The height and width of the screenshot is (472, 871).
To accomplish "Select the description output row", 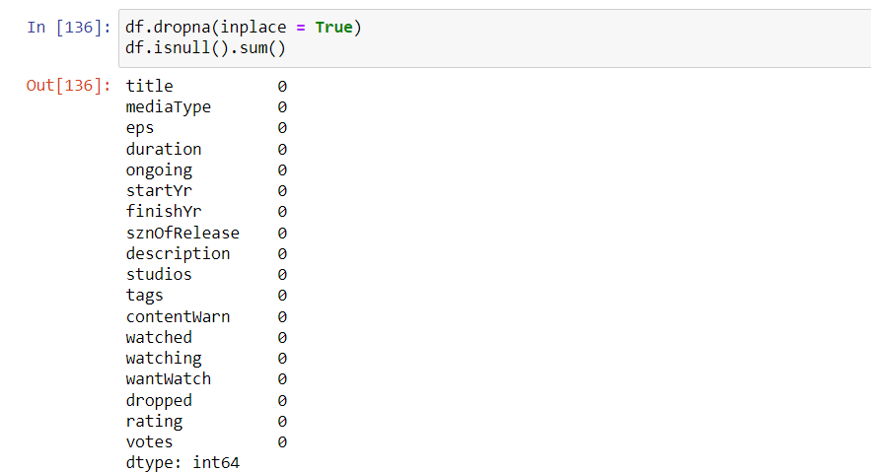I will (x=178, y=254).
